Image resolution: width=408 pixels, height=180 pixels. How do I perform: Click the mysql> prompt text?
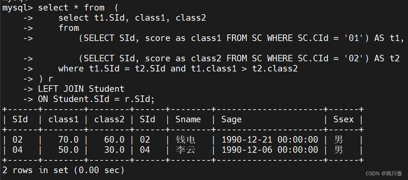pyautogui.click(x=17, y=8)
